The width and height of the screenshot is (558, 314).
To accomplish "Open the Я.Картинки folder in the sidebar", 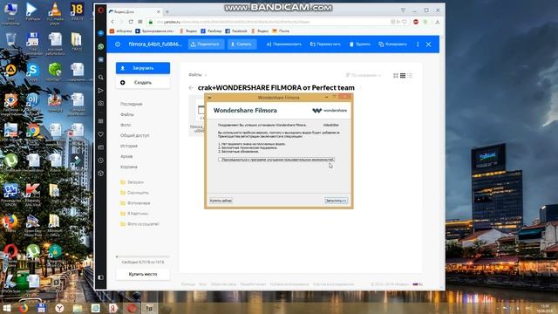I will tap(134, 214).
